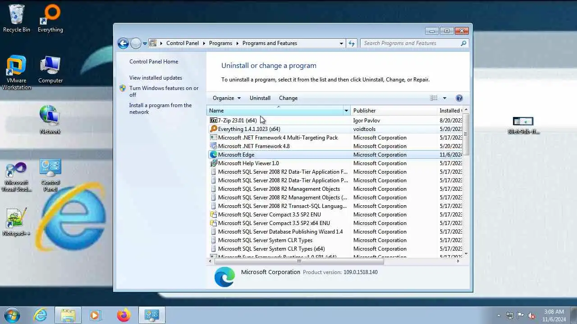
Task: Click the horizontal scrollbar right arrow
Action: point(458,261)
